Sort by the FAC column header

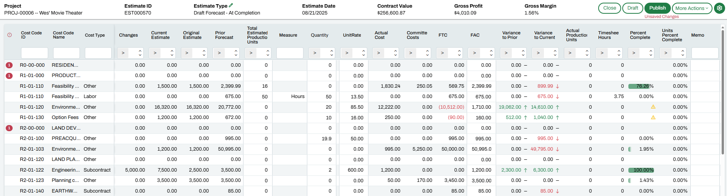coord(475,35)
